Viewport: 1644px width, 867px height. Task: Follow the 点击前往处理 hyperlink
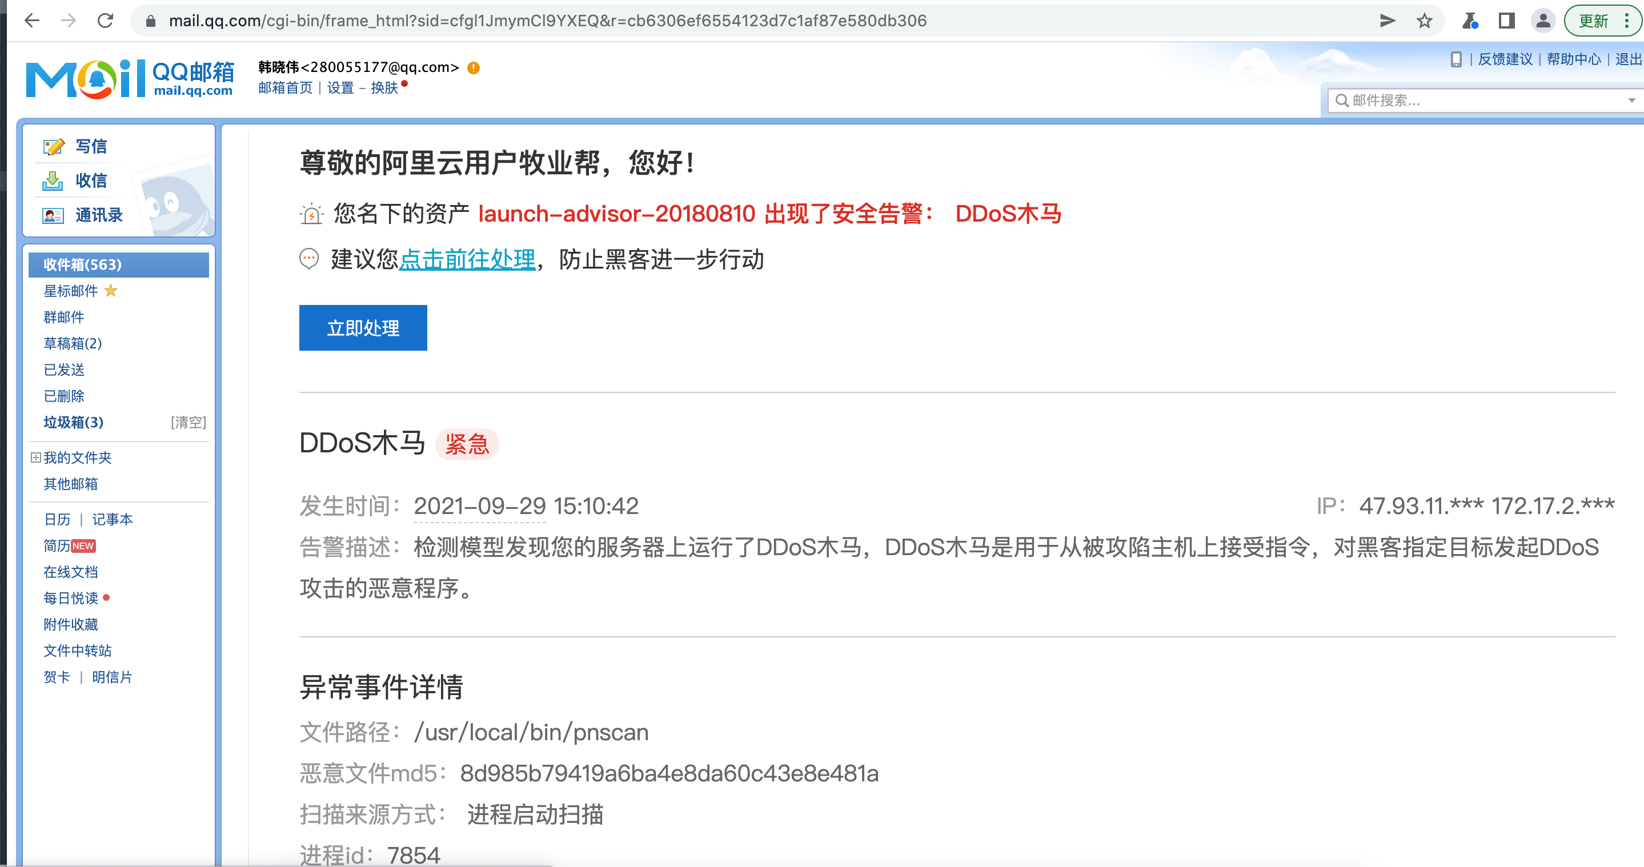pyautogui.click(x=467, y=259)
